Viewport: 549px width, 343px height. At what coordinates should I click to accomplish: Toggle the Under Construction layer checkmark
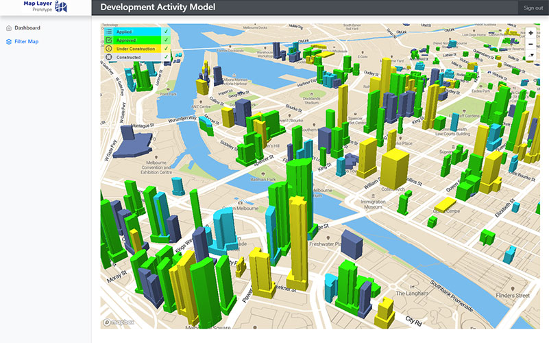(x=166, y=49)
